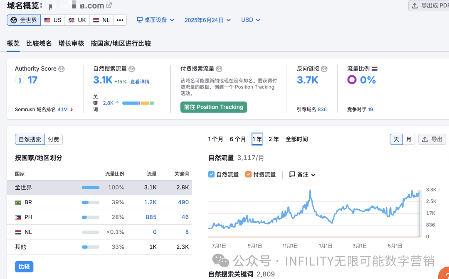This screenshot has height=279, width=449.
Task: Select the 全世界 table row
Action: [99, 188]
